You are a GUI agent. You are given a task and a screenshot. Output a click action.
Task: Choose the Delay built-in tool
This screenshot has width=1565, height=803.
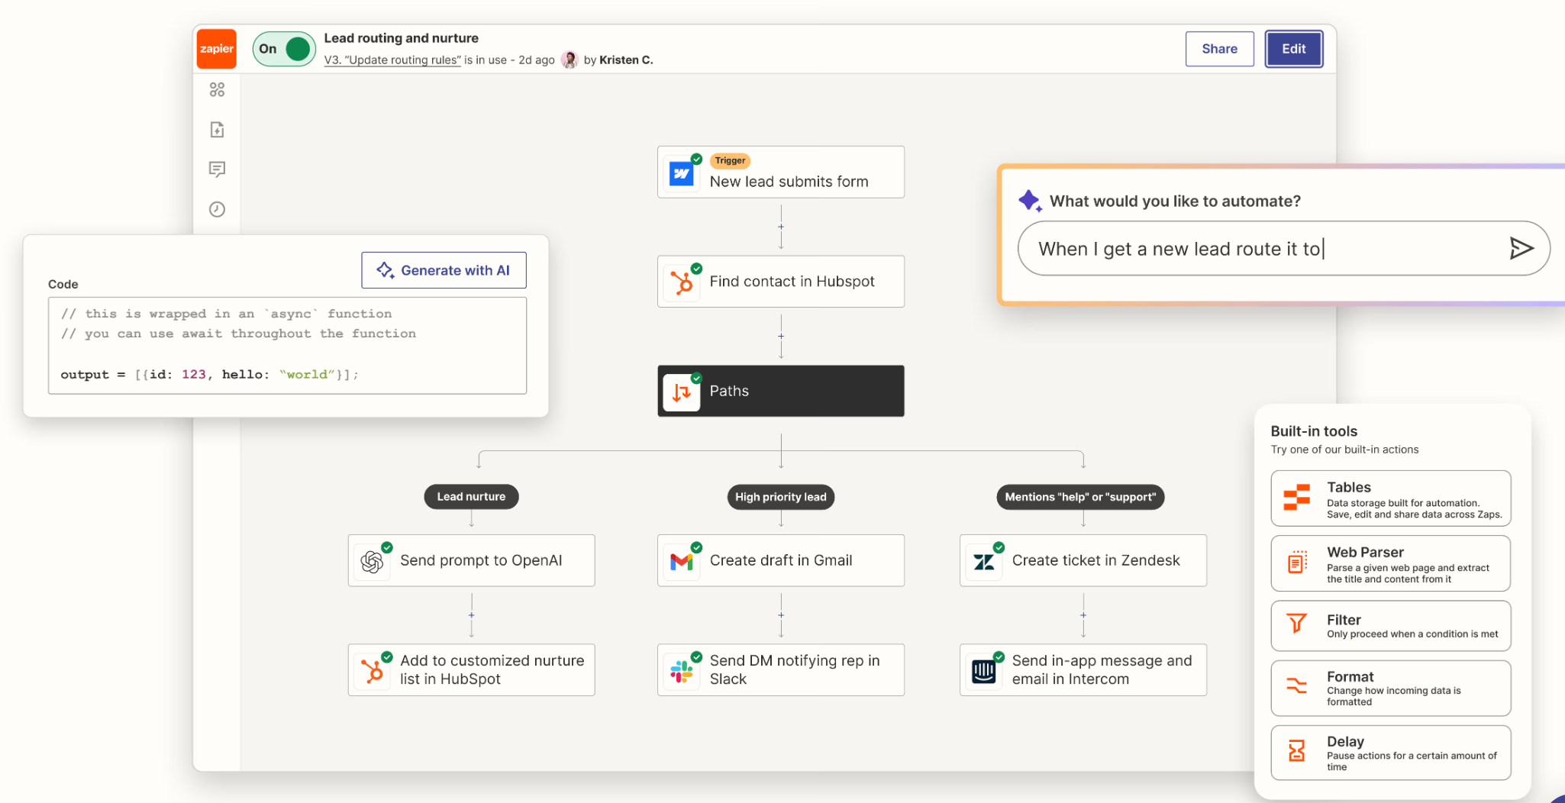click(x=1390, y=753)
